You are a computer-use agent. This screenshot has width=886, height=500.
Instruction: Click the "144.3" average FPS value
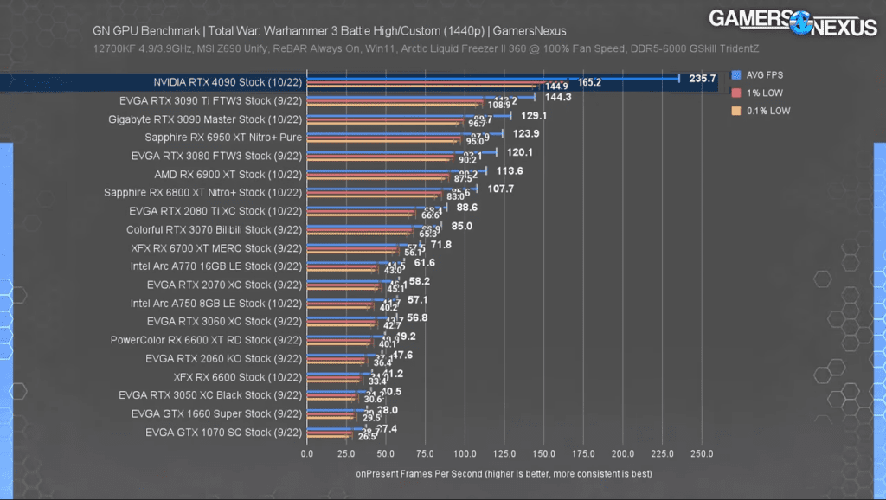click(558, 97)
